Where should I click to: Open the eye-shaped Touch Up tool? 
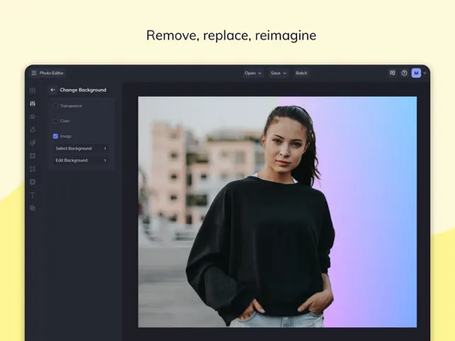pos(33,116)
